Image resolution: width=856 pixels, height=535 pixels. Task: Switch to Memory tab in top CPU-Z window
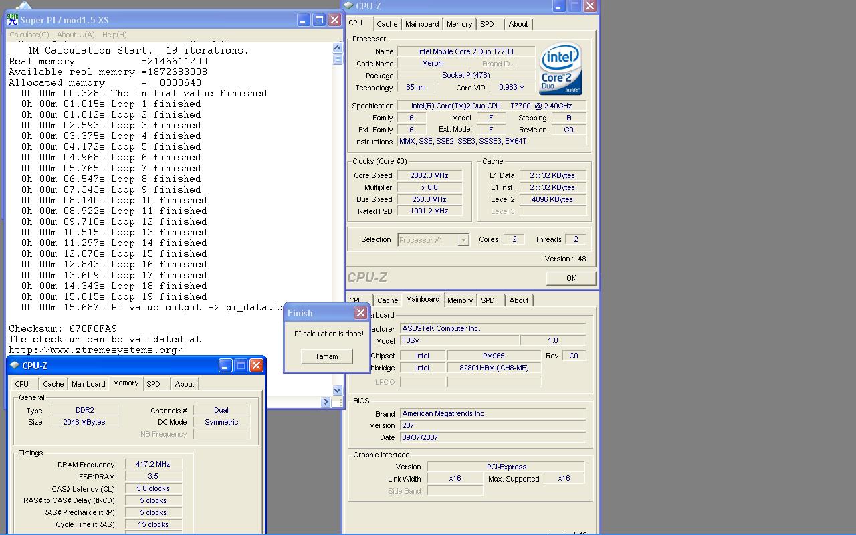(x=459, y=24)
